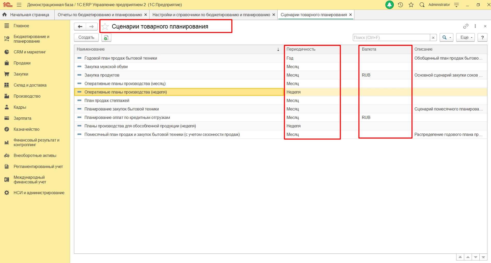Click the НСИ и администрирование gear icon

(x=7, y=193)
